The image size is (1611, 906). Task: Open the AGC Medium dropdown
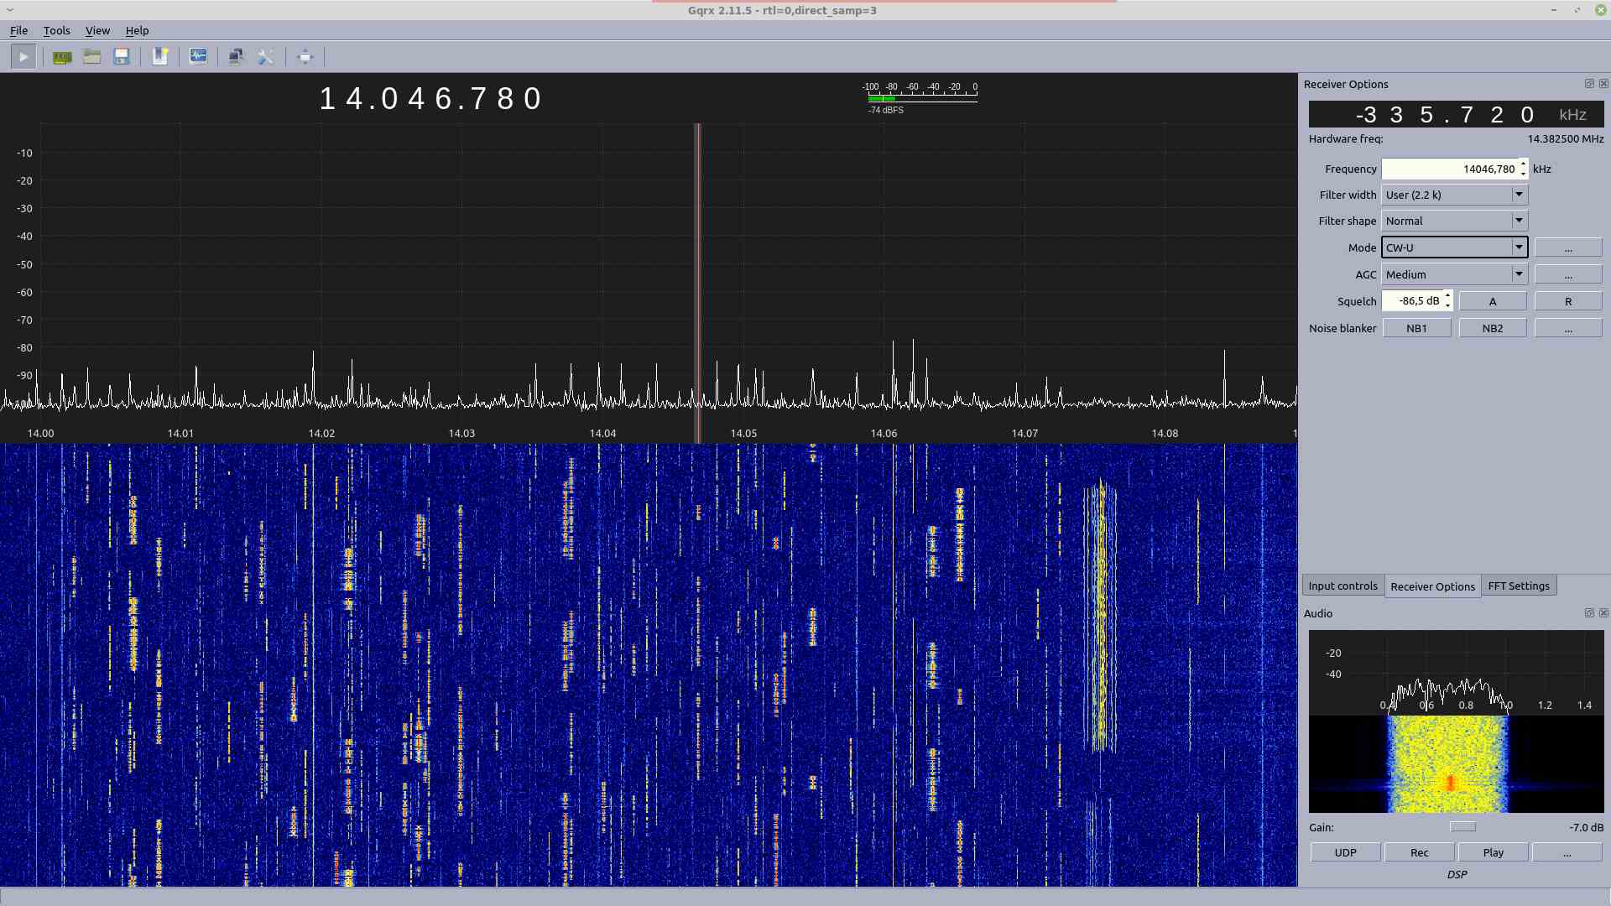1454,274
